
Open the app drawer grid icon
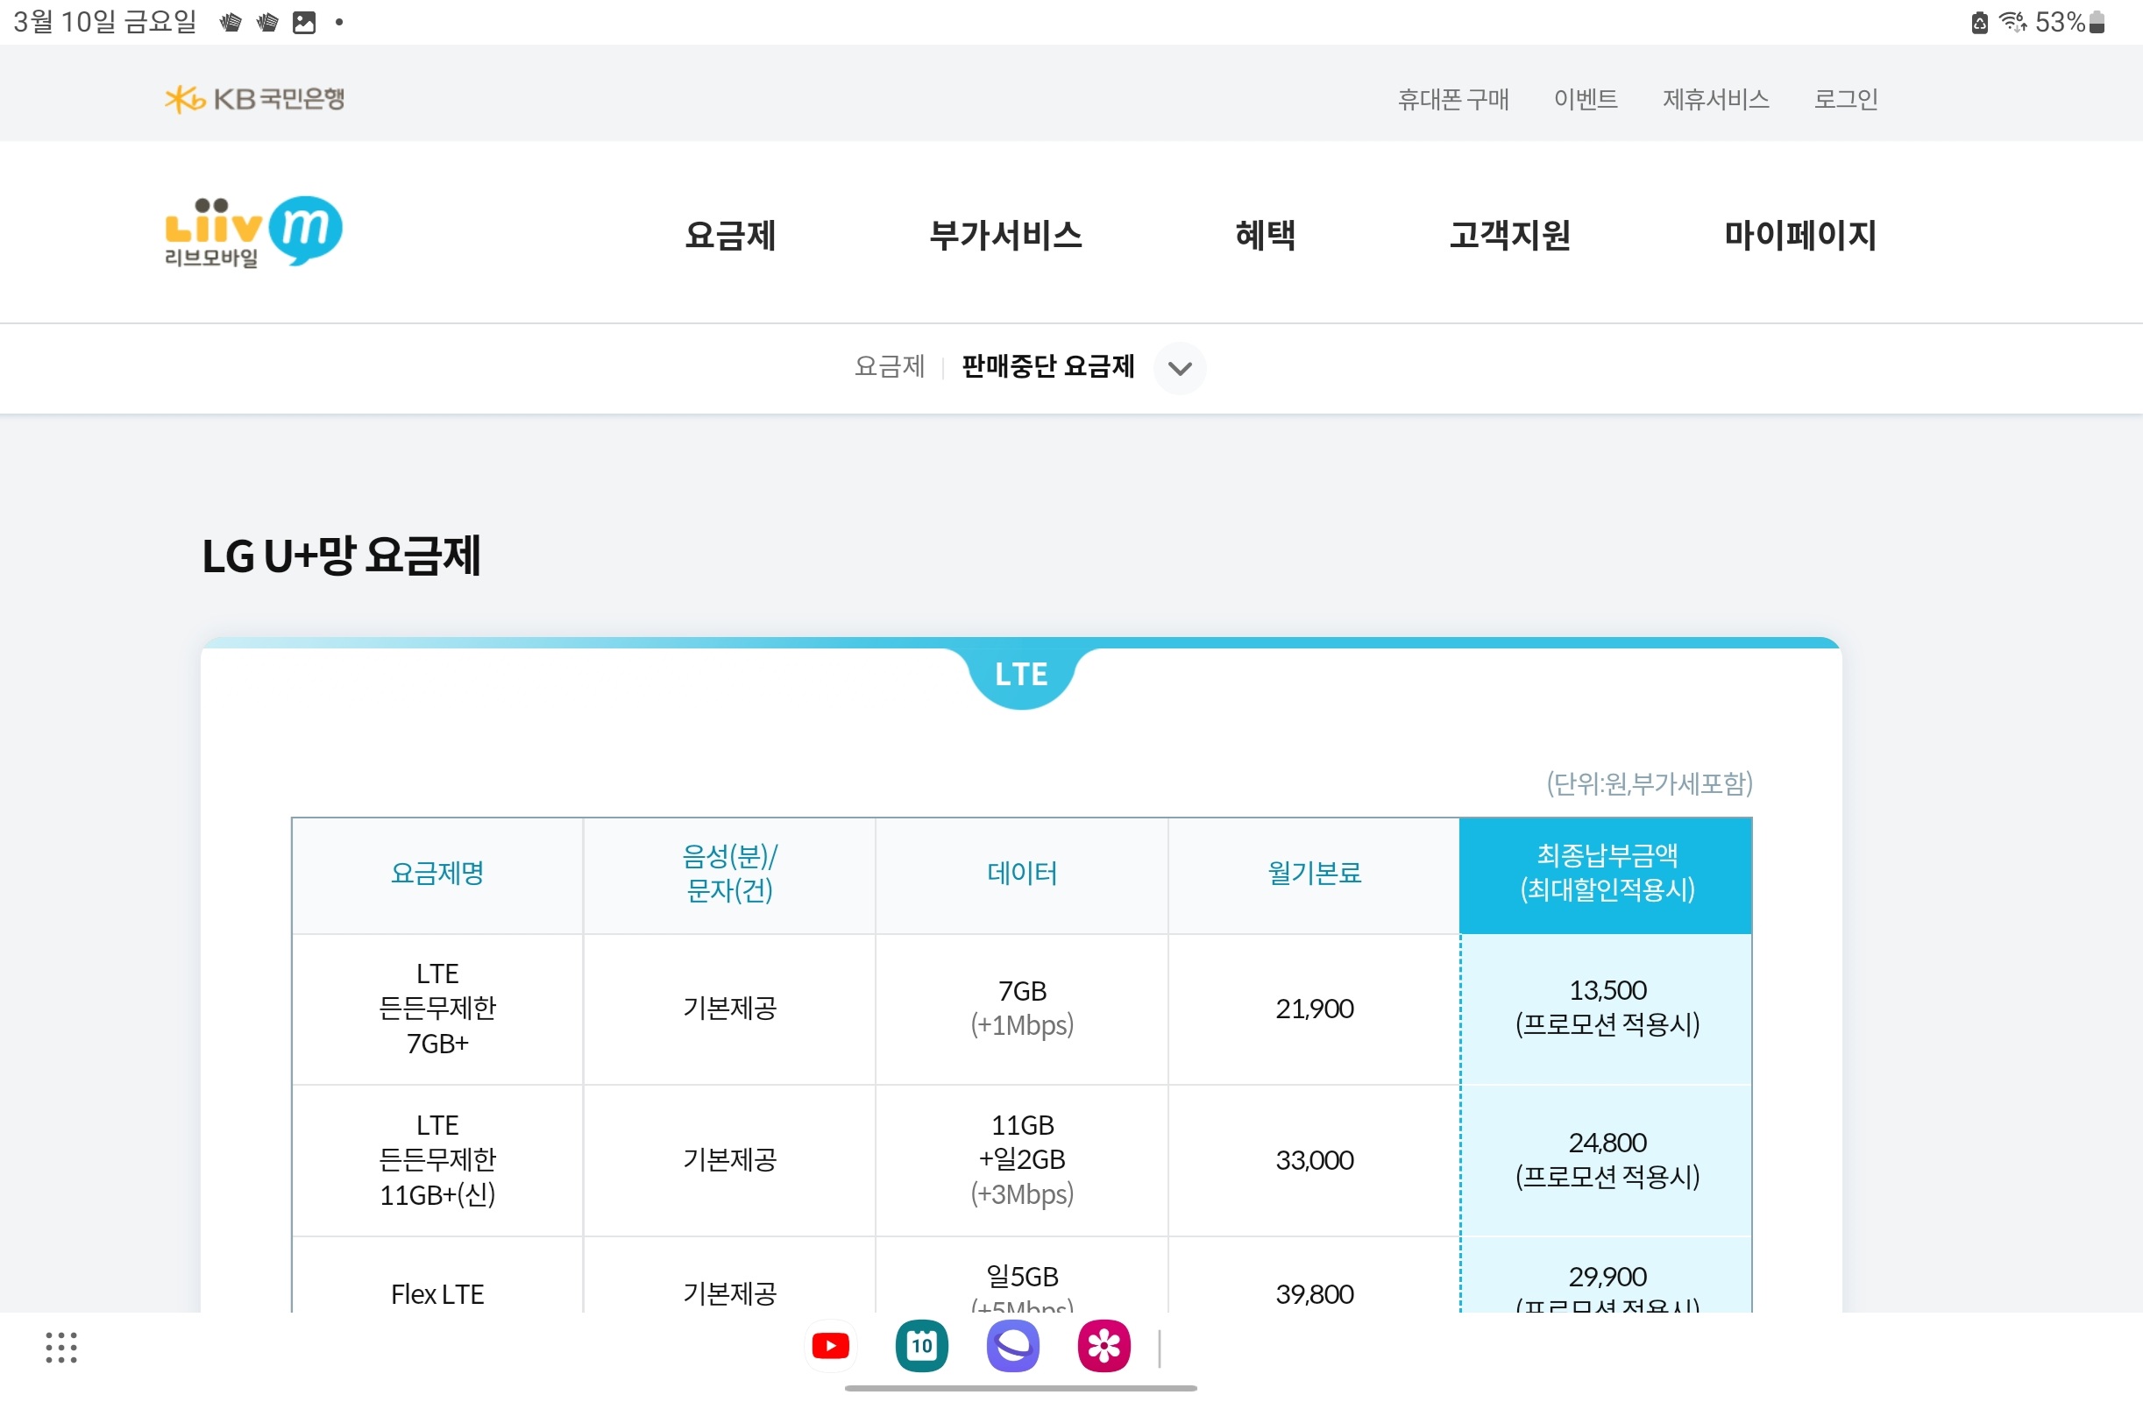tap(61, 1347)
